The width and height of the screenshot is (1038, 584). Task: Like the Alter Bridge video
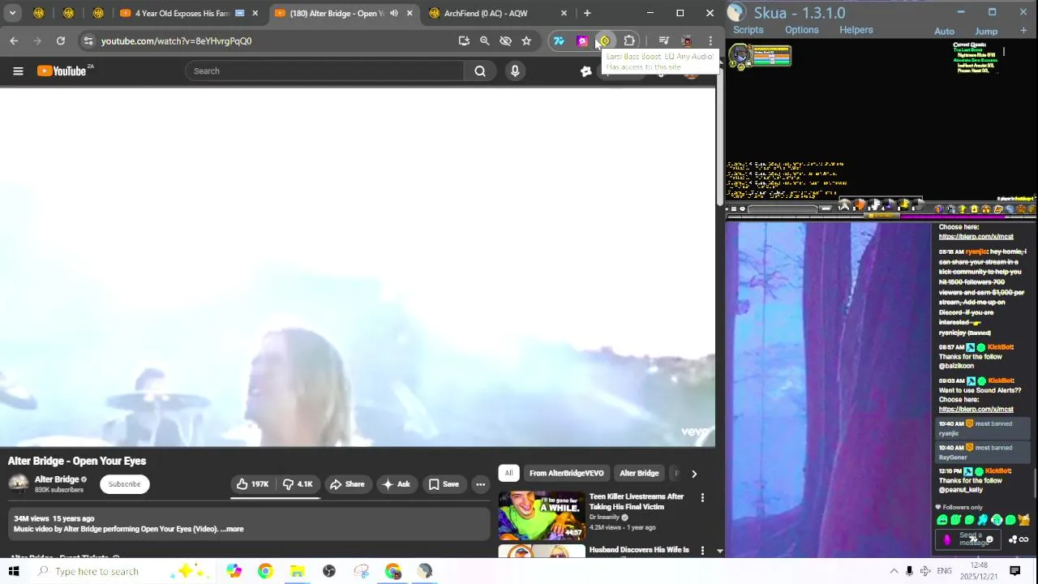[252, 484]
